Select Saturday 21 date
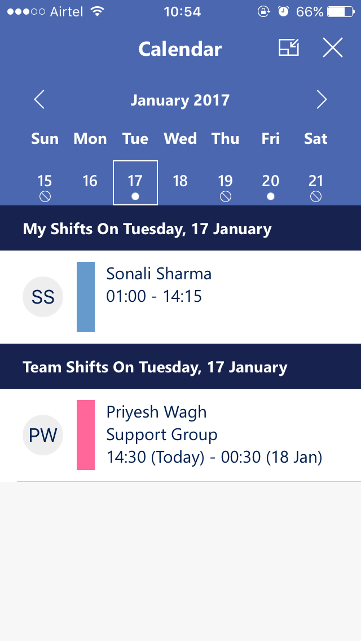Image resolution: width=361 pixels, height=641 pixels. point(316,181)
